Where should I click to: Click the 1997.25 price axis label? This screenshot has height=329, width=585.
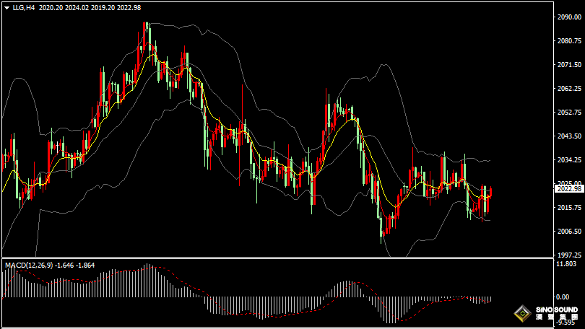pyautogui.click(x=569, y=255)
